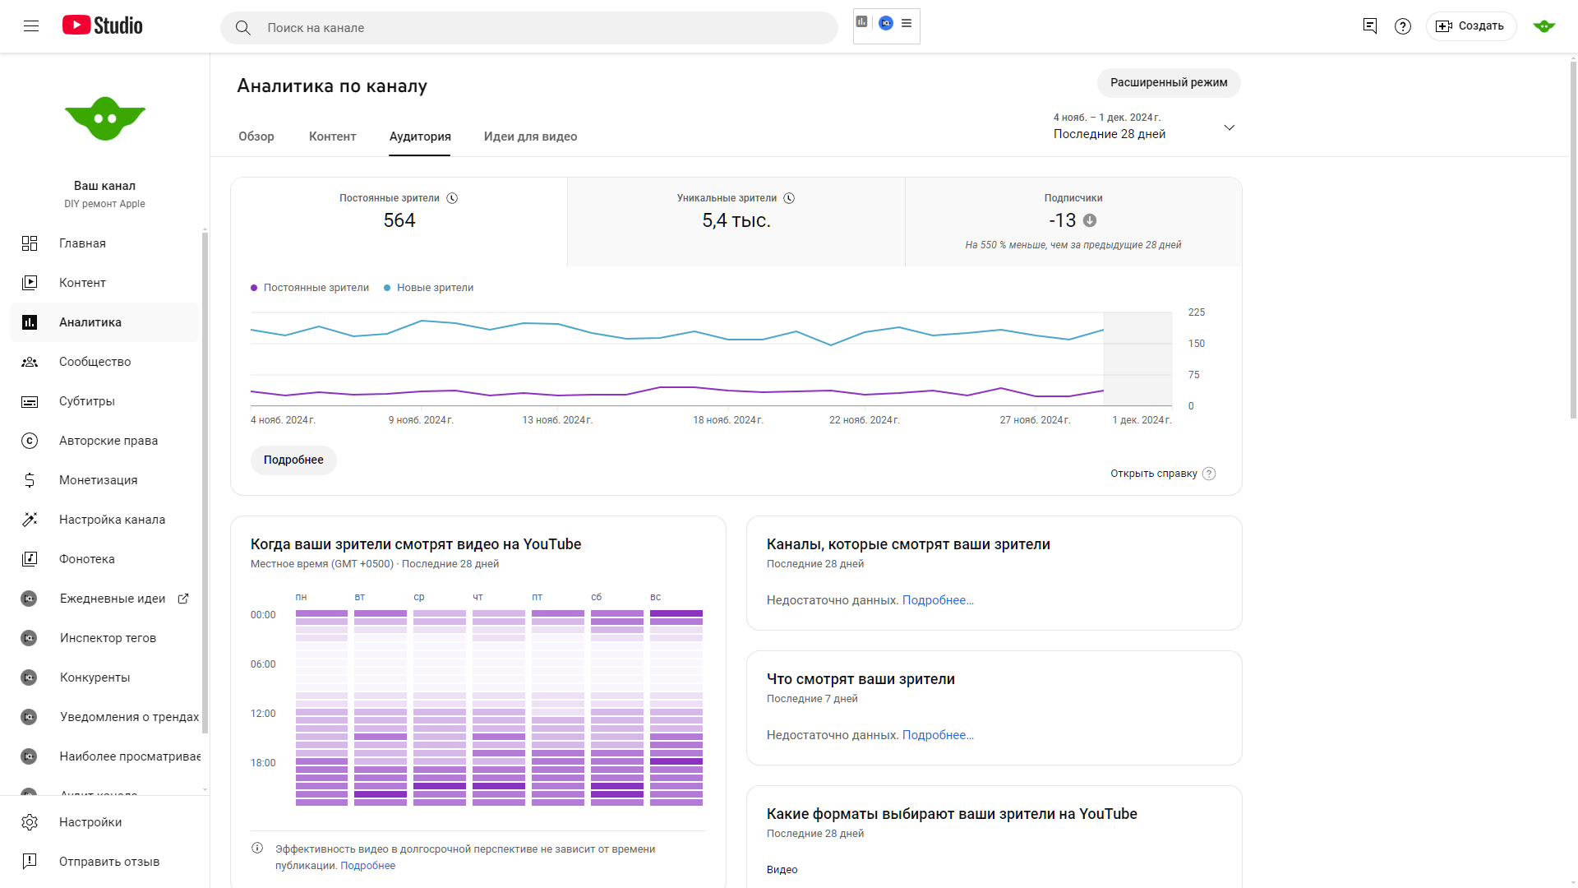Open Авторские права in the sidebar
The image size is (1578, 888).
coord(105,441)
